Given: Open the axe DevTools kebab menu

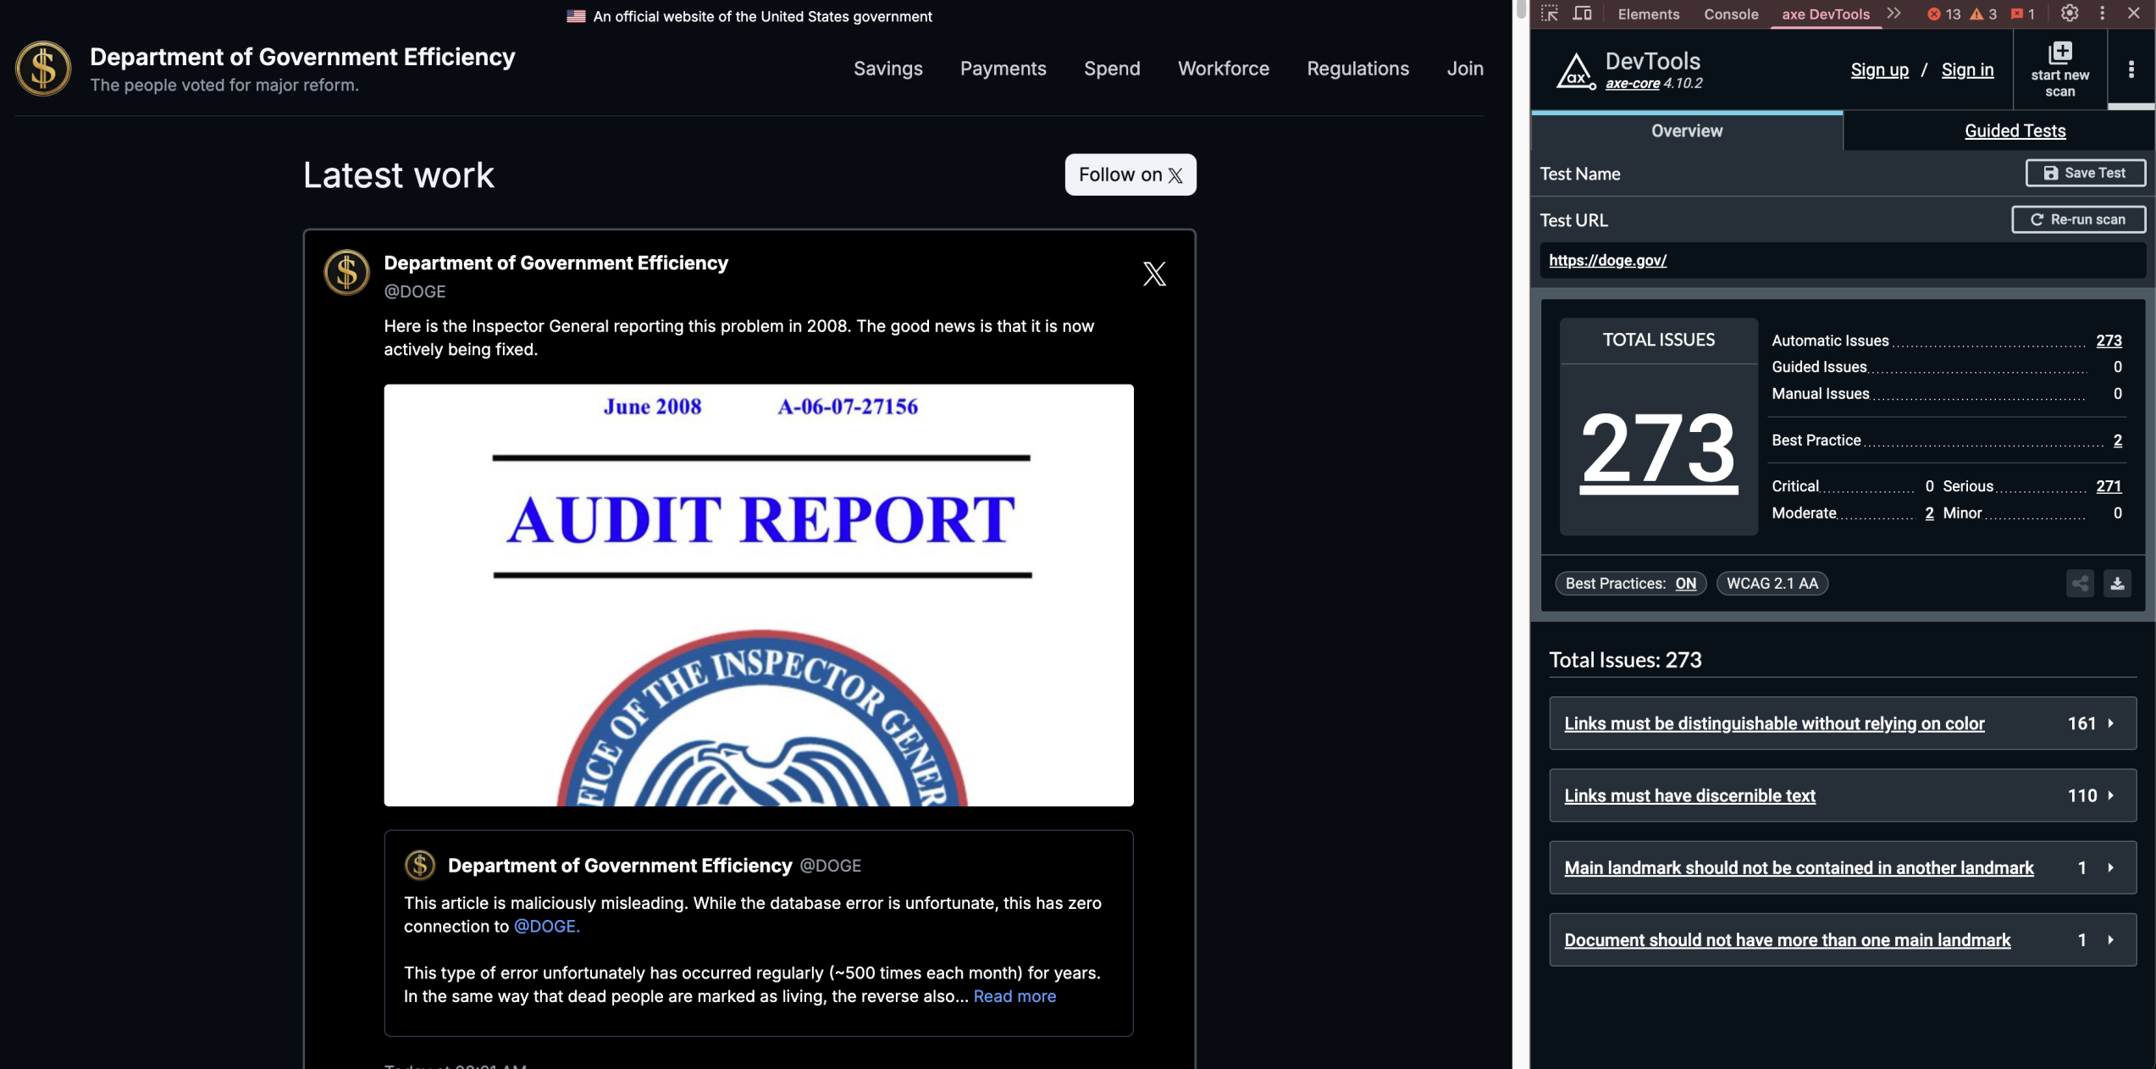Looking at the screenshot, I should point(2131,69).
